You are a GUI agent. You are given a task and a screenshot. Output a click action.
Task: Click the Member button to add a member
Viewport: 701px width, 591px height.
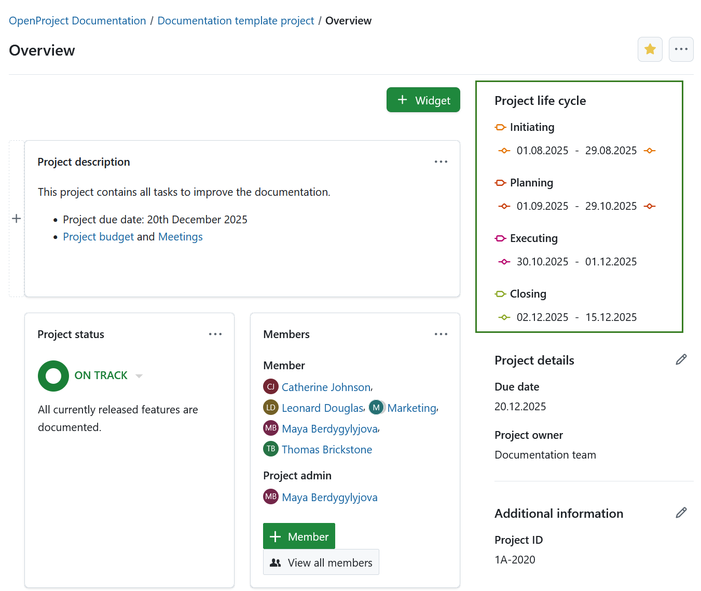pos(299,535)
